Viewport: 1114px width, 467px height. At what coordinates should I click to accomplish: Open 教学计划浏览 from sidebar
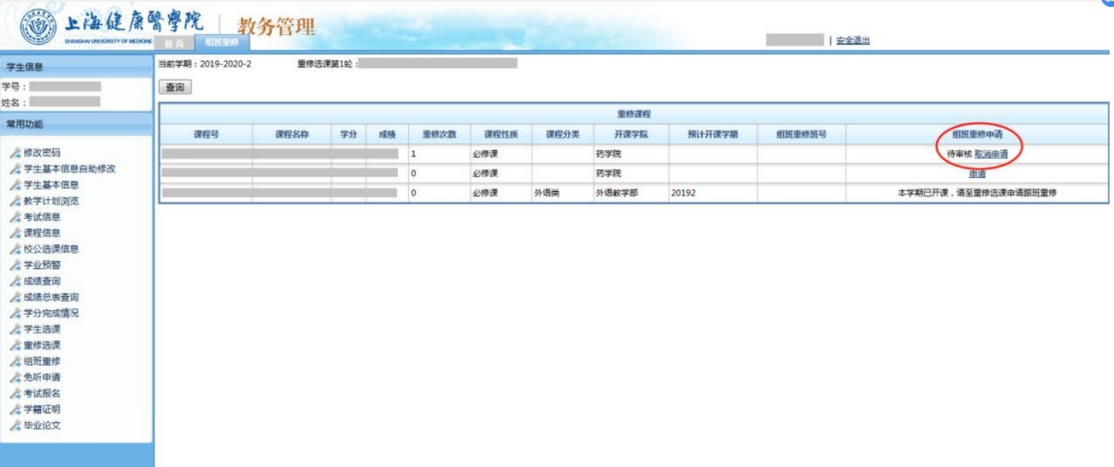coord(51,201)
